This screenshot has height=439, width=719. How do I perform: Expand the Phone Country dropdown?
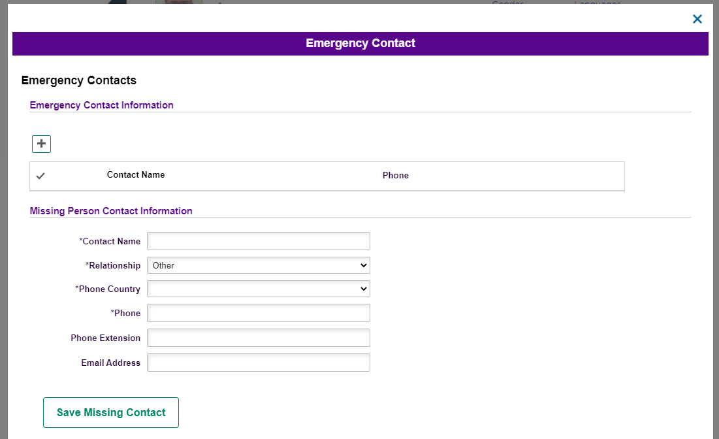tap(258, 289)
